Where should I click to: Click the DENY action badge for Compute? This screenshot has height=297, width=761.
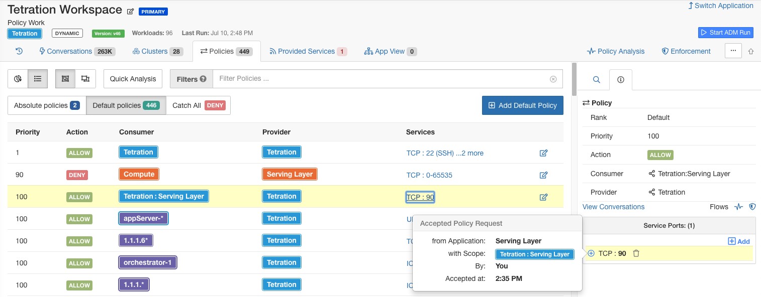click(x=77, y=175)
